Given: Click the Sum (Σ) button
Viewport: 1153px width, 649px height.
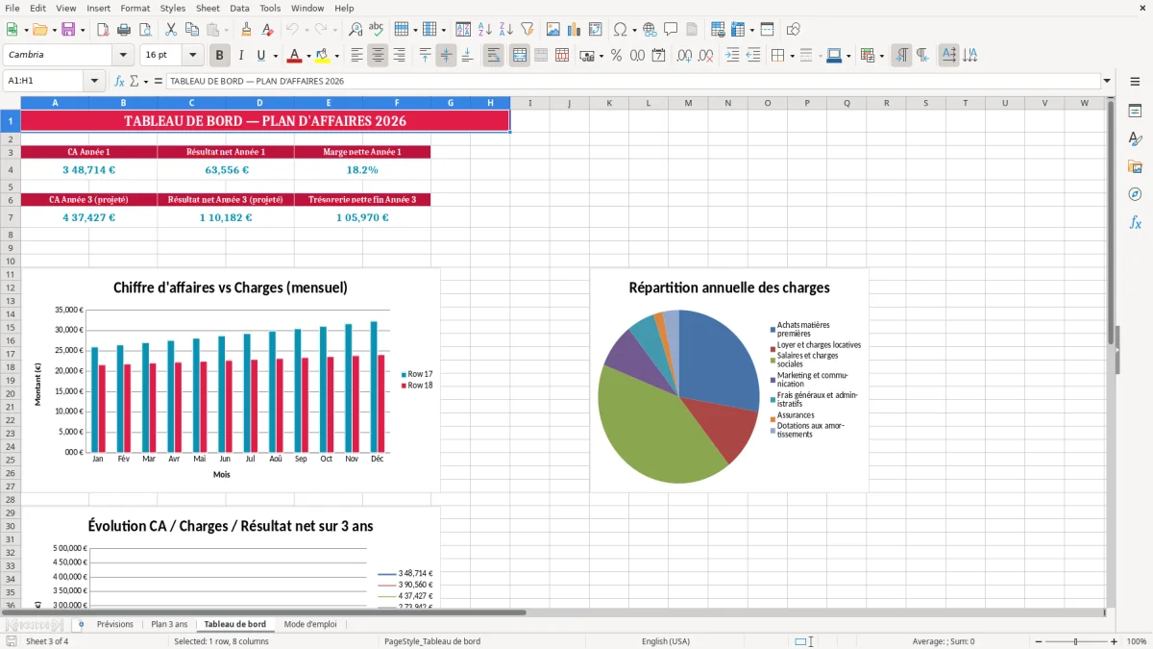Looking at the screenshot, I should click(x=134, y=82).
